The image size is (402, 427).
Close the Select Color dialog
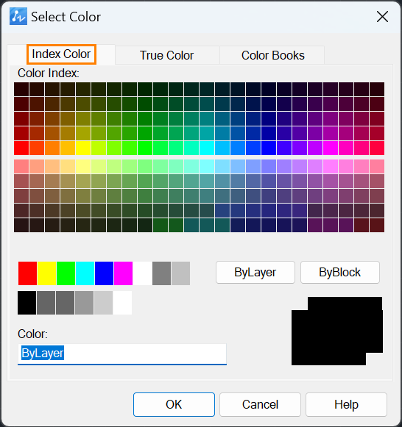point(382,17)
